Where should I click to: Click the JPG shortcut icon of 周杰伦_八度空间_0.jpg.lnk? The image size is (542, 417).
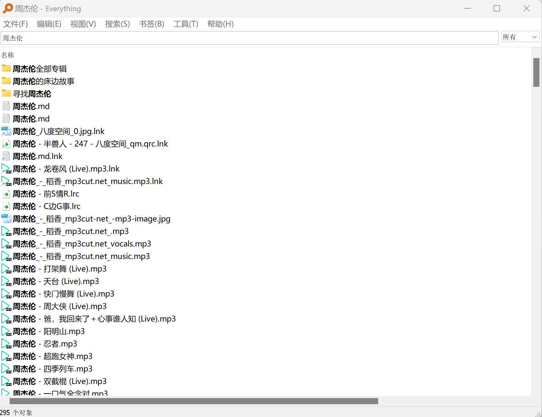[6, 131]
